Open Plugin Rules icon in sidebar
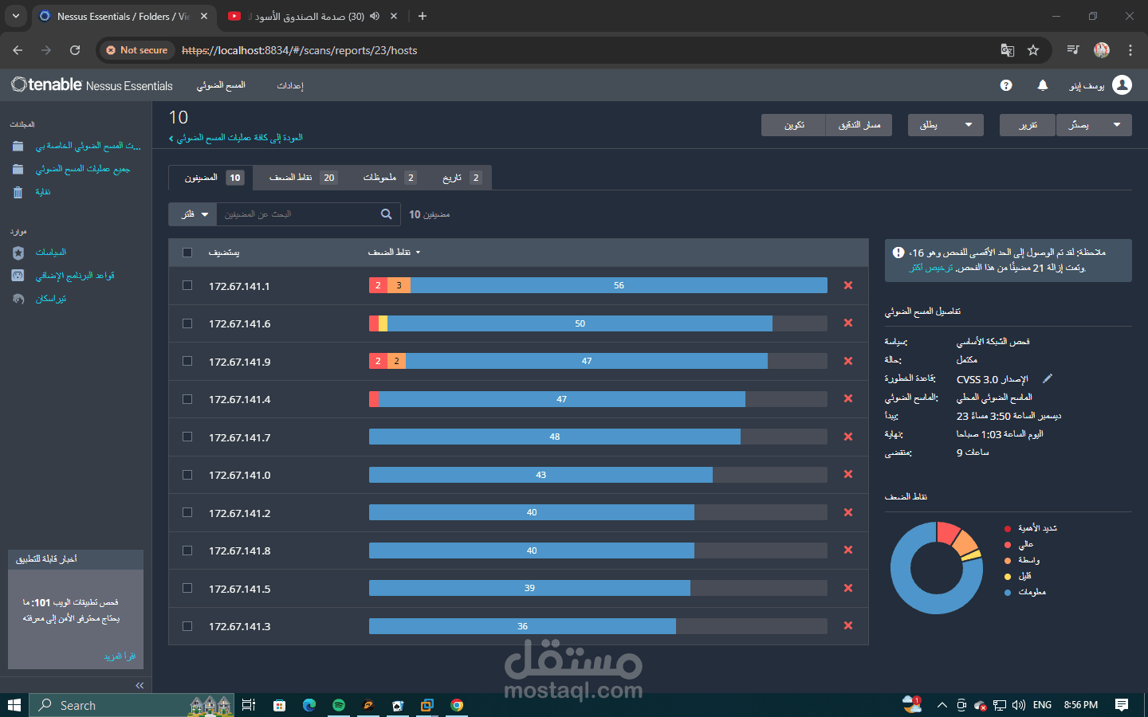This screenshot has height=717, width=1148. click(x=18, y=276)
